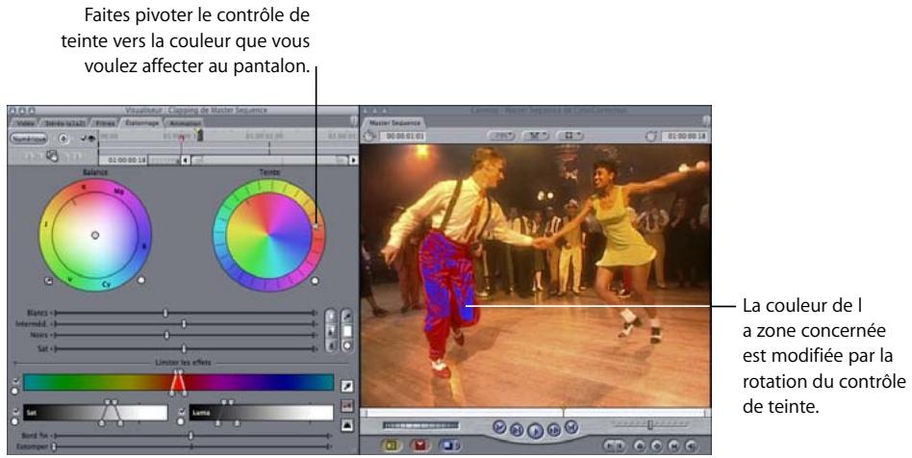Click the auto contrast button

pyautogui.click(x=330, y=331)
